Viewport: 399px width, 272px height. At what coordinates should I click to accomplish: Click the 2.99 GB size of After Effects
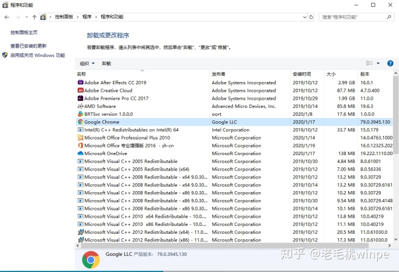tap(346, 83)
